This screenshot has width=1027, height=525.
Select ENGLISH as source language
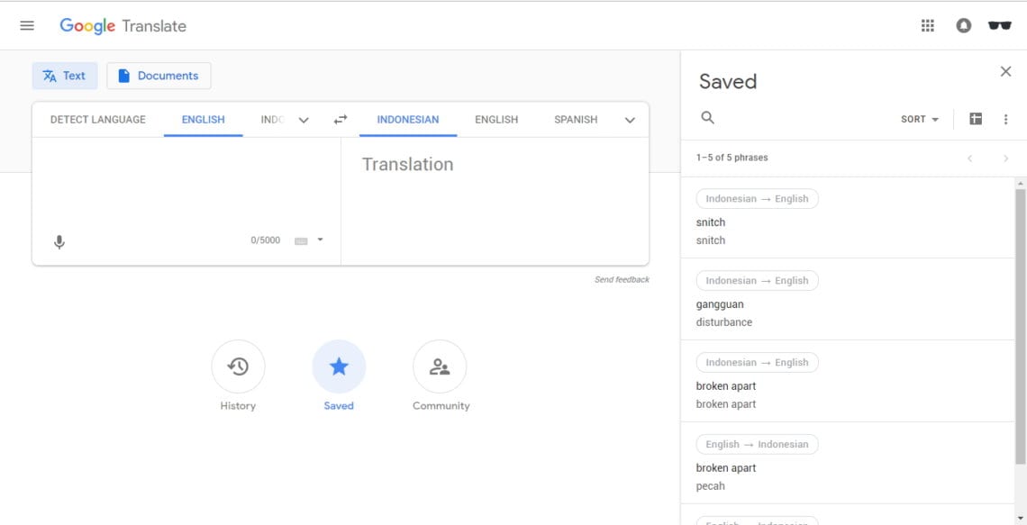(x=203, y=119)
